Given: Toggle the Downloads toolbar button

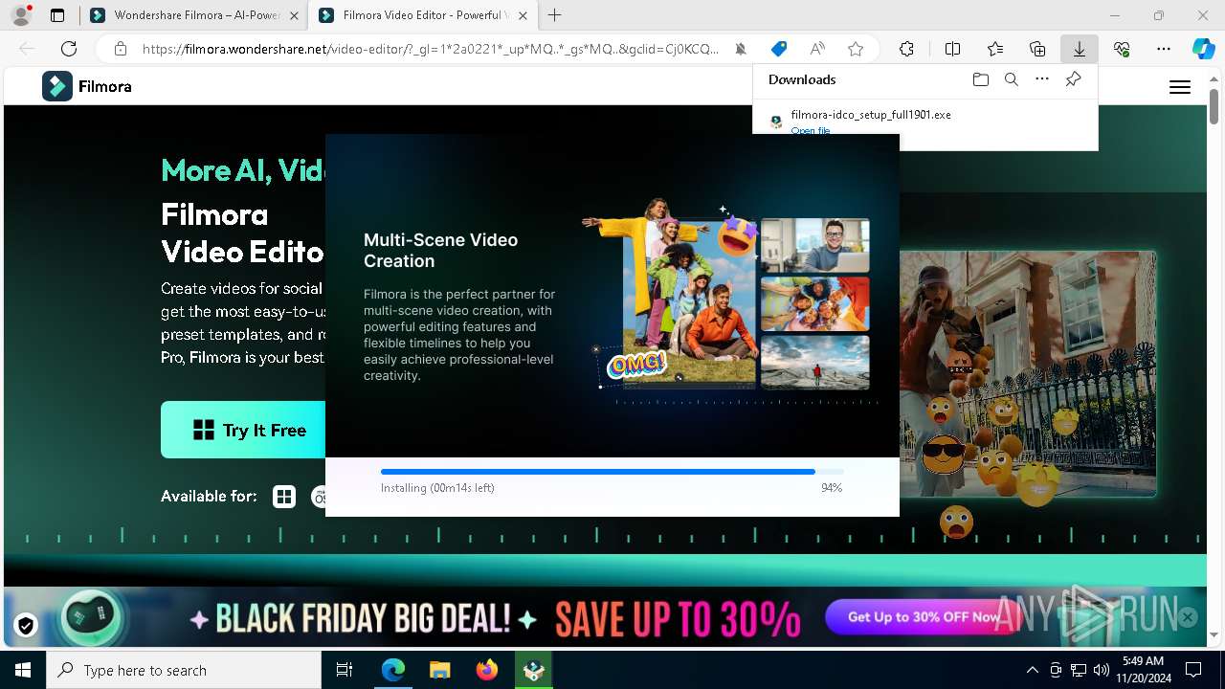Looking at the screenshot, I should (x=1080, y=49).
